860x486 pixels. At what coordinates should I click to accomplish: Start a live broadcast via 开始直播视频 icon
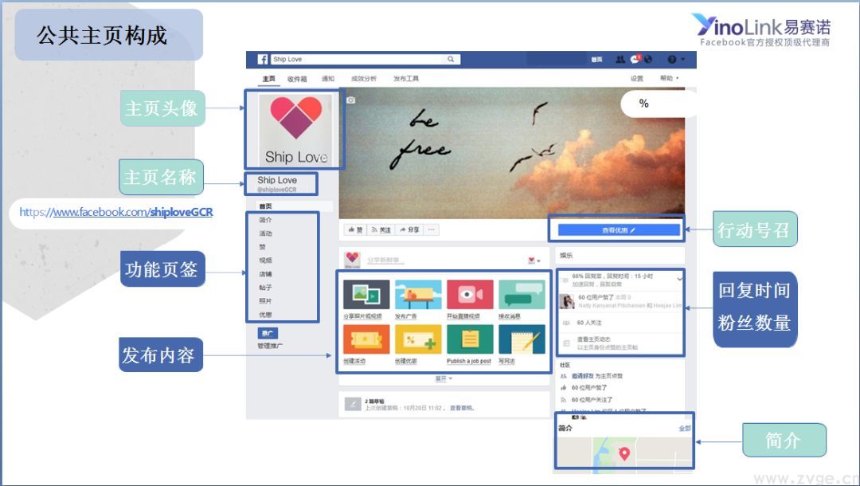coord(470,295)
